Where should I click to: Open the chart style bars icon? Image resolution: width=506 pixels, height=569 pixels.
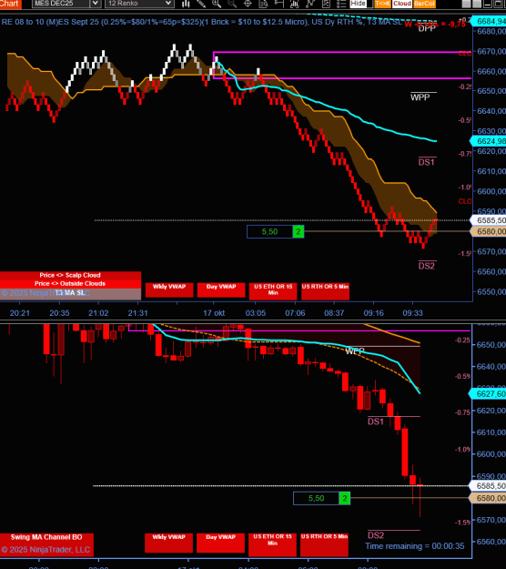[x=186, y=4]
